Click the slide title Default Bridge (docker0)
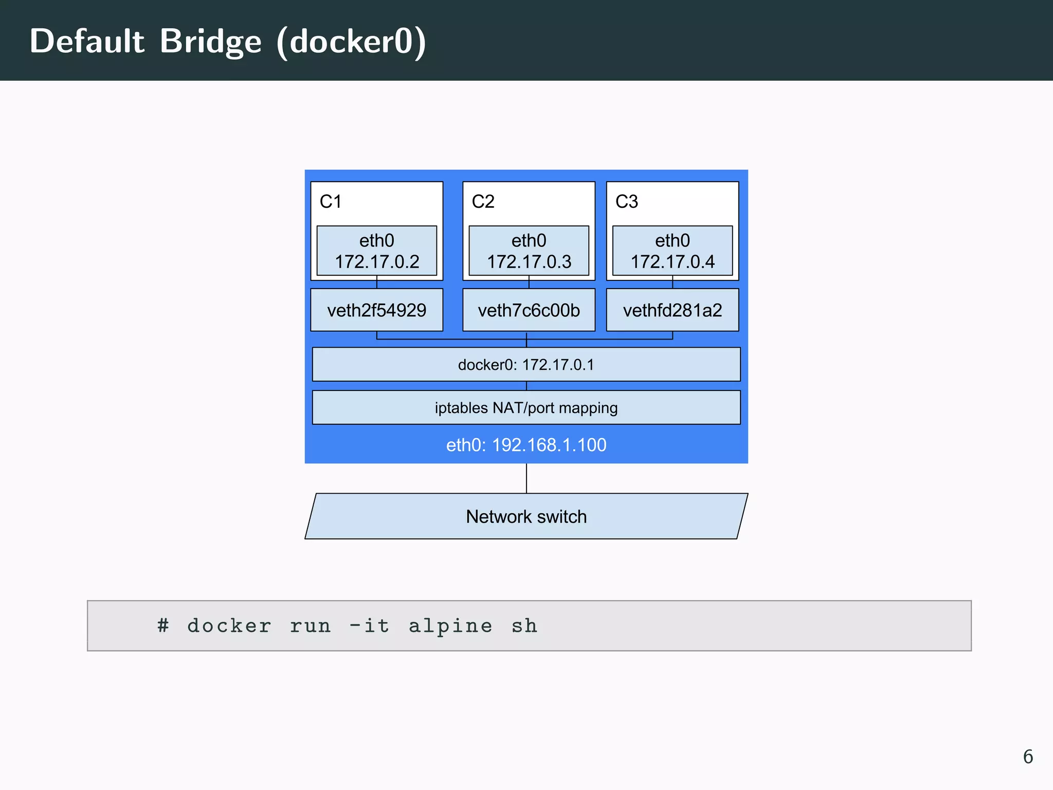The width and height of the screenshot is (1053, 790). [228, 41]
